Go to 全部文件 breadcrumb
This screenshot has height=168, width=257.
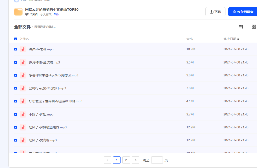pos(22,27)
